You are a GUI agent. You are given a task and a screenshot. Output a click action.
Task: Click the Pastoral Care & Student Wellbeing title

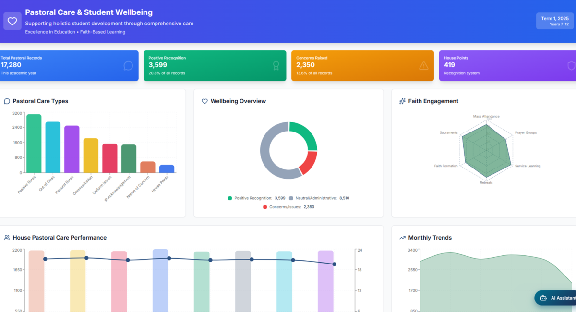89,12
